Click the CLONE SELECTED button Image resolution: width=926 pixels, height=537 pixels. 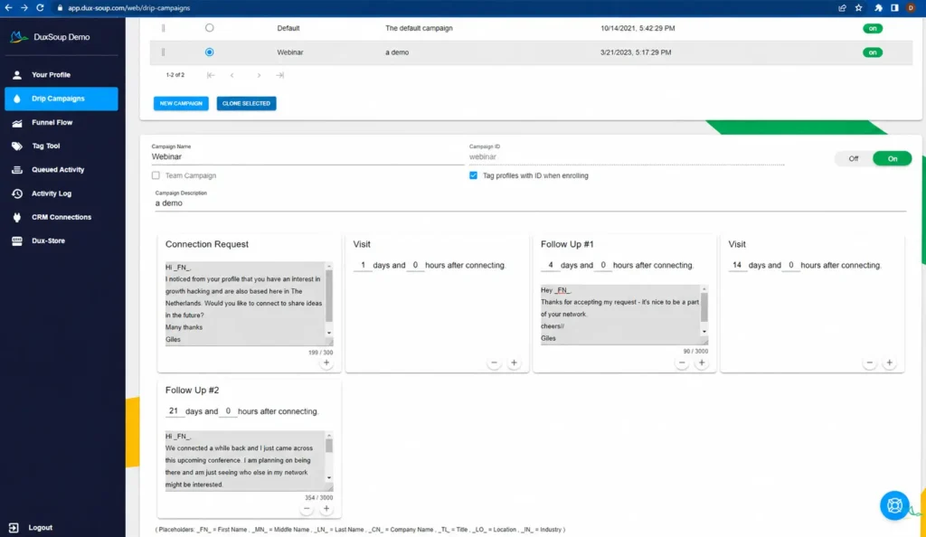tap(246, 103)
